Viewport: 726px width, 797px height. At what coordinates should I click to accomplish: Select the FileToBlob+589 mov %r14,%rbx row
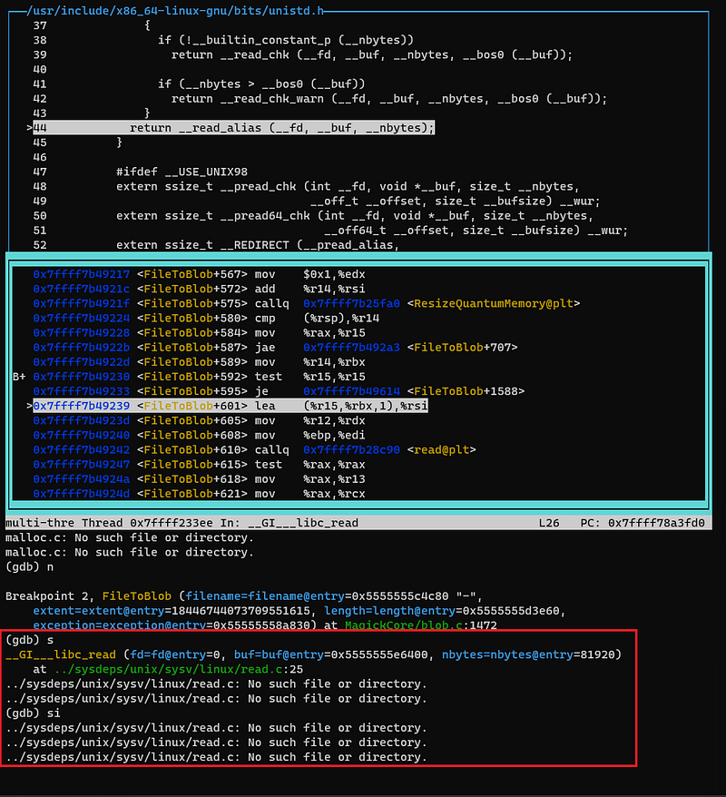tap(199, 362)
